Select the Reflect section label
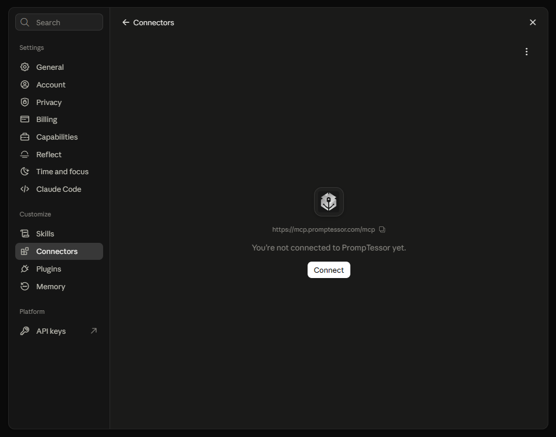556x437 pixels. [49, 154]
